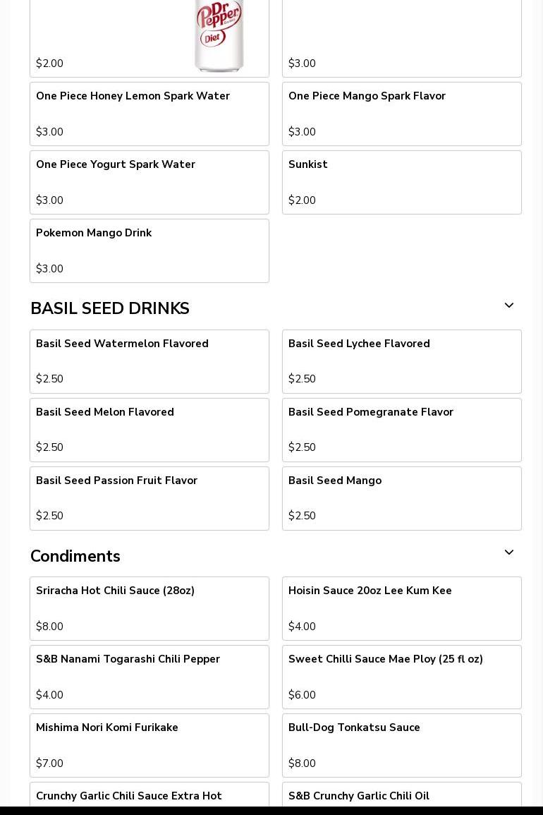
Task: Click the Basil Seed Mango item
Action: pos(402,498)
